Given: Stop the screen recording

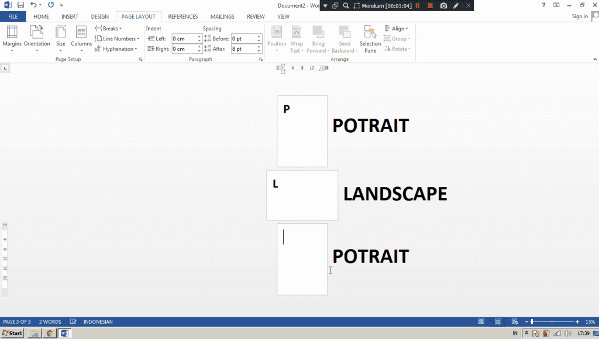Looking at the screenshot, I should (430, 5).
